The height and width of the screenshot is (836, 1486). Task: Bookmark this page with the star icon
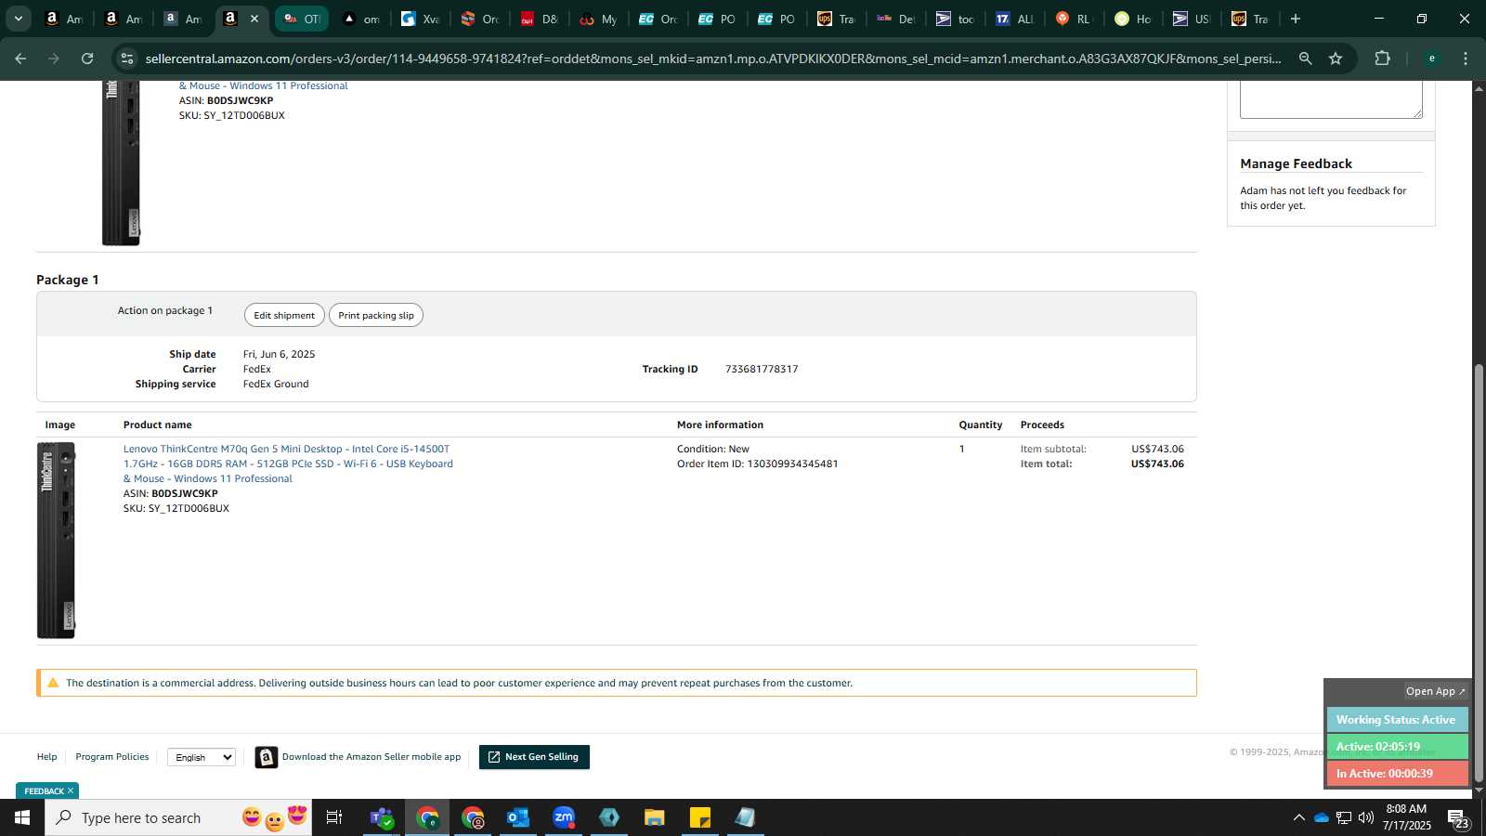point(1336,59)
